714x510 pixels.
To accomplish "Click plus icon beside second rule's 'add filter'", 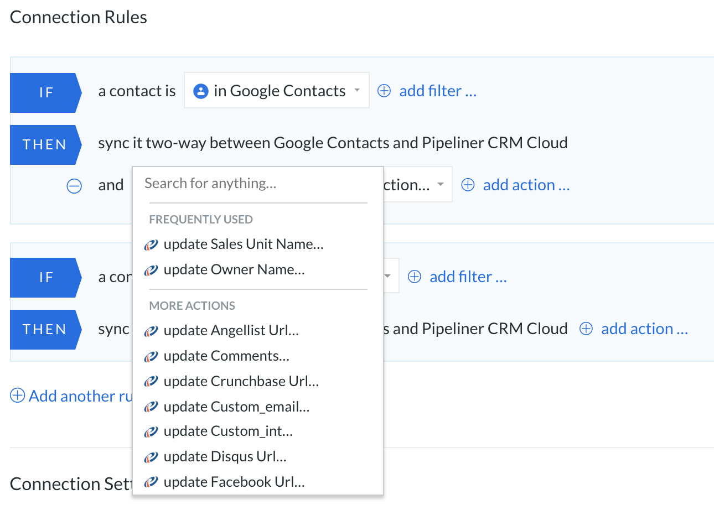I will 414,277.
